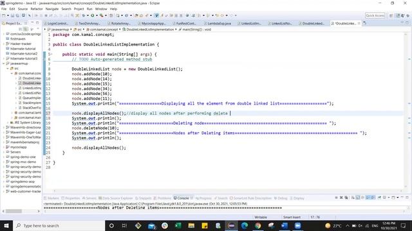412x231 pixels.
Task: Click the New file icon in toolbar
Action: (4, 15)
